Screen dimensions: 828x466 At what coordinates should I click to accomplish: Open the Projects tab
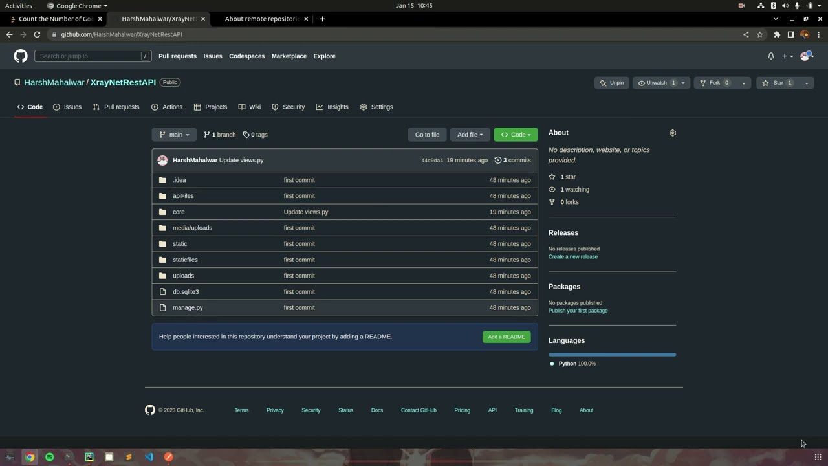210,107
